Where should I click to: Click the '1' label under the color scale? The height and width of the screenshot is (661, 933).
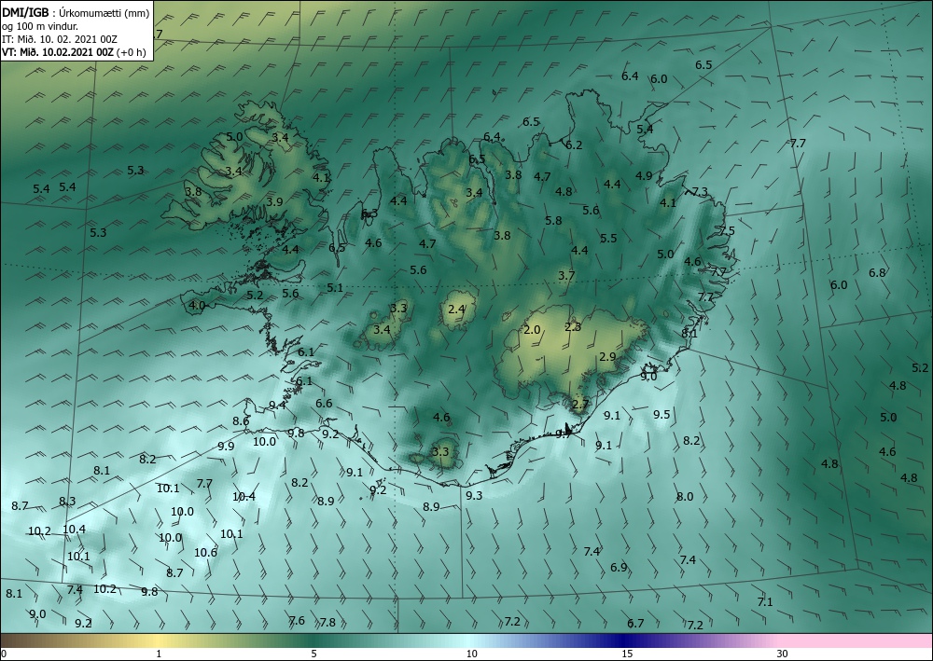click(159, 654)
